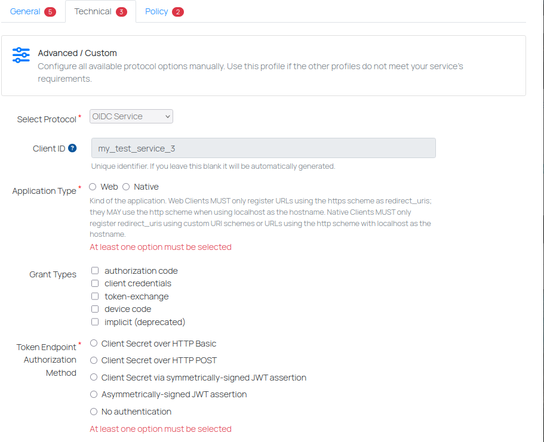Select Asymmetrically-signed JWT assertion option
Screen dimensions: 544x442
(x=94, y=394)
